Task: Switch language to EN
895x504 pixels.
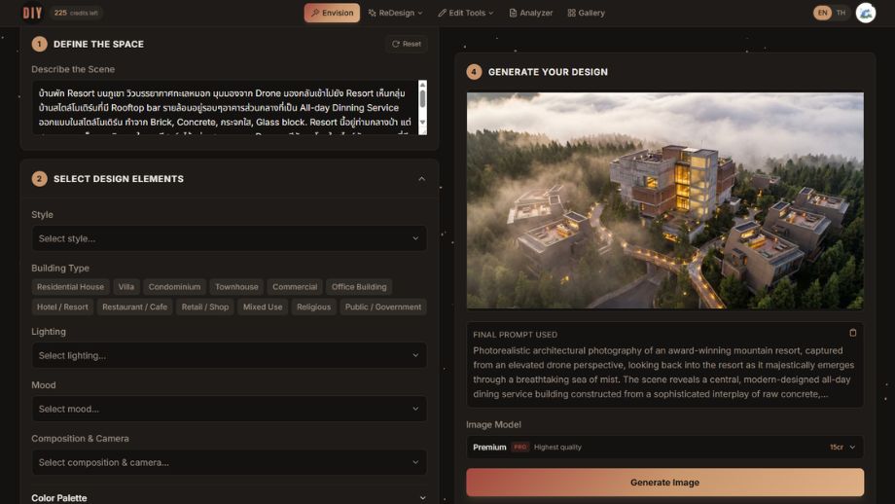Action: [x=822, y=13]
